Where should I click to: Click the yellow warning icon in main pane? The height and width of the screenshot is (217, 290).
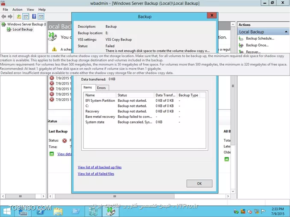(54, 49)
